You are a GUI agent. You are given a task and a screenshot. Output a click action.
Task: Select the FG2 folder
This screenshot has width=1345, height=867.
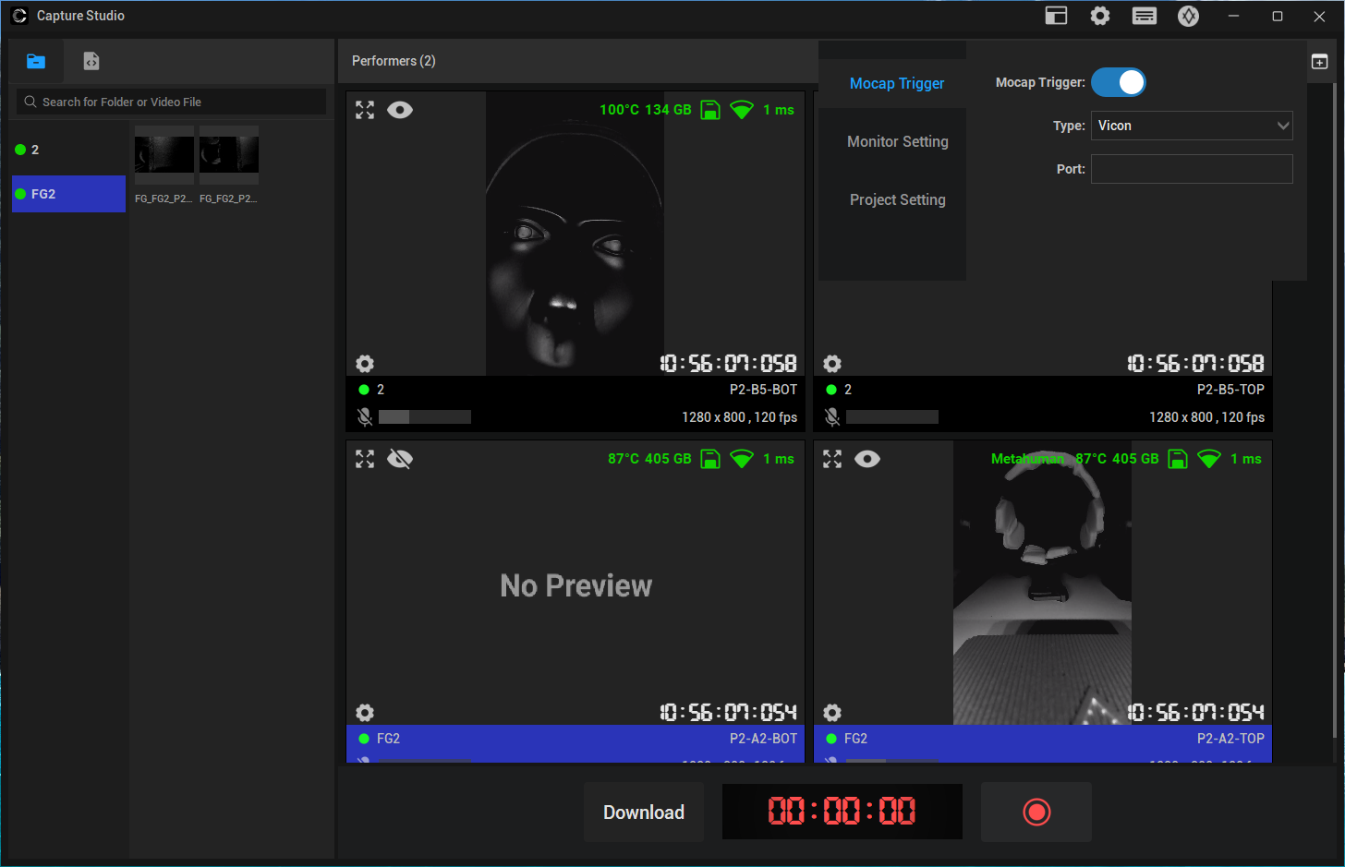click(68, 194)
